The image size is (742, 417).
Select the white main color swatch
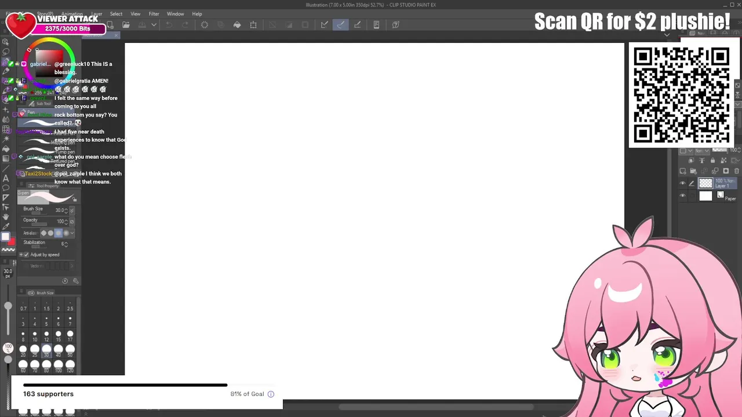5,236
